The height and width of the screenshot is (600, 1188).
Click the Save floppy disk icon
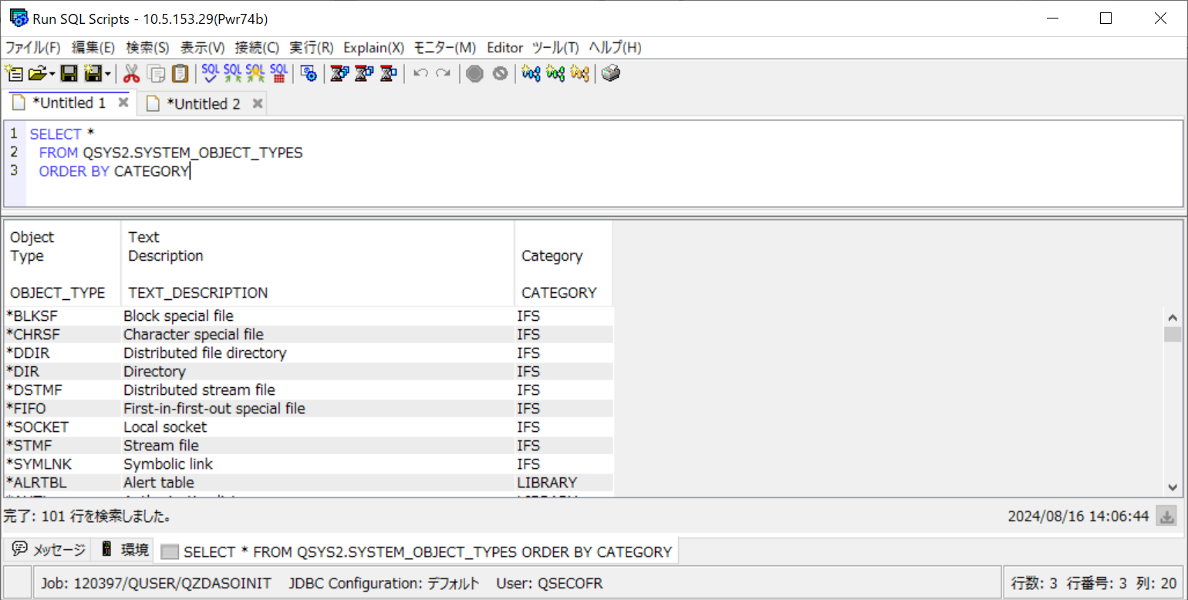click(x=69, y=73)
